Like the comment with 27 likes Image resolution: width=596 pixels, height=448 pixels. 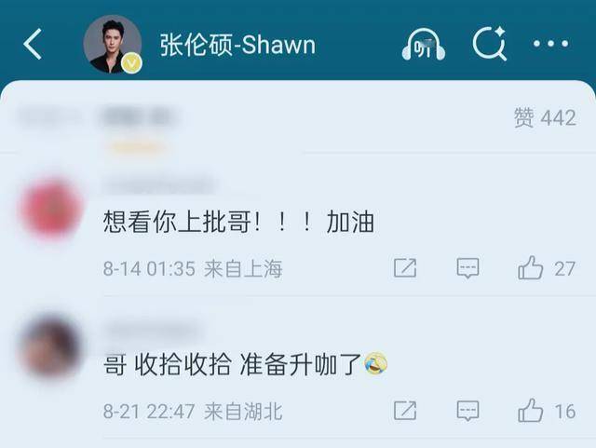tap(547, 268)
